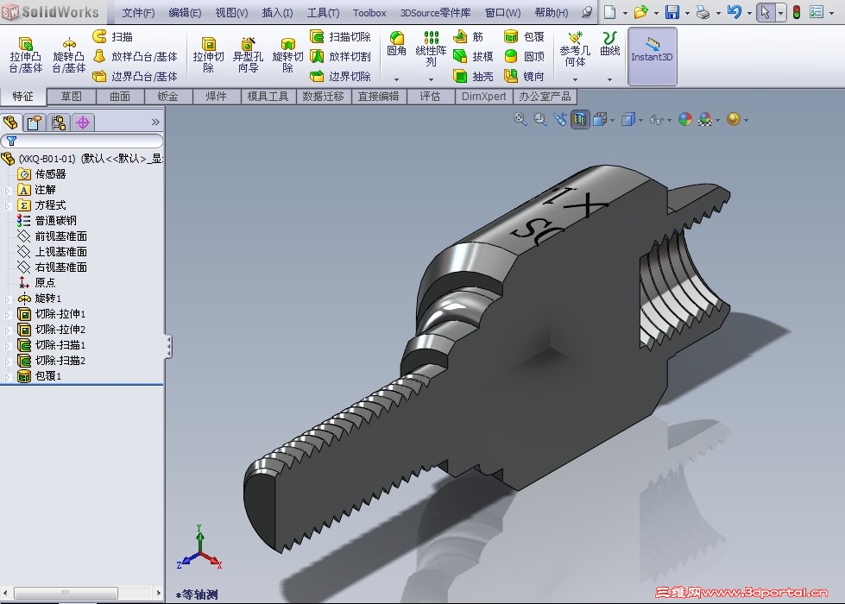The image size is (845, 604).
Task: Select the 旋转切除 revolved cut tool
Action: [x=287, y=55]
